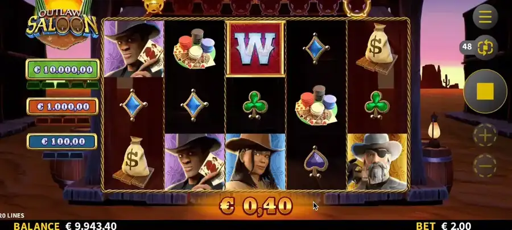Stop the spin with the yellow square button
The width and height of the screenshot is (512, 230).
[485, 91]
